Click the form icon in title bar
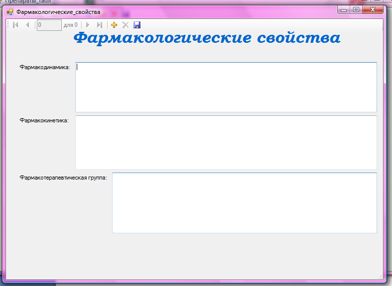Image resolution: width=392 pixels, height=286 pixels. click(10, 12)
